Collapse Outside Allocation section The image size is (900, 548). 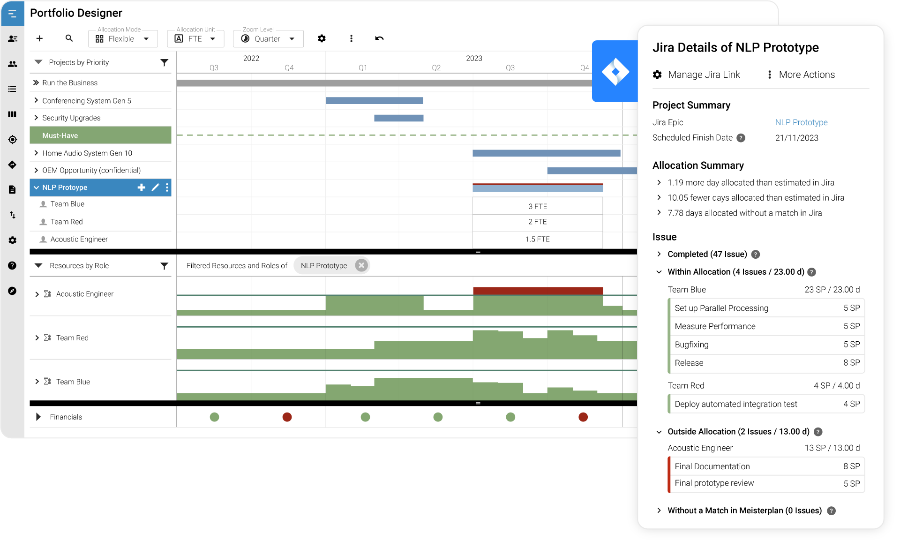coord(659,432)
